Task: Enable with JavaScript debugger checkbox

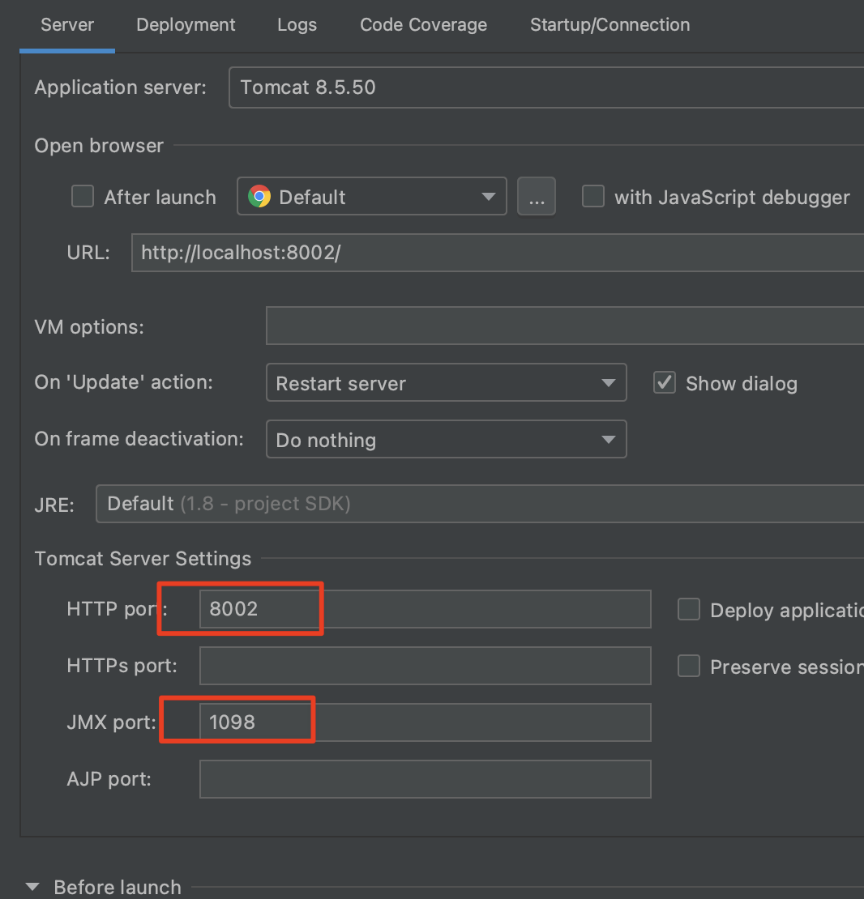Action: 593,197
